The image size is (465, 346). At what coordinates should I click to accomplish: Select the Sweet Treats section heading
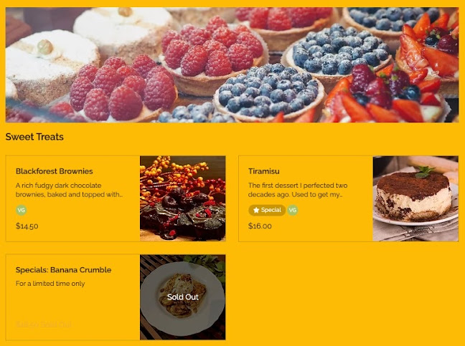(34, 137)
